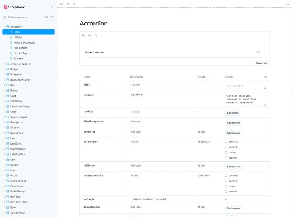Toggle the outline toolbar icon

[75, 3]
